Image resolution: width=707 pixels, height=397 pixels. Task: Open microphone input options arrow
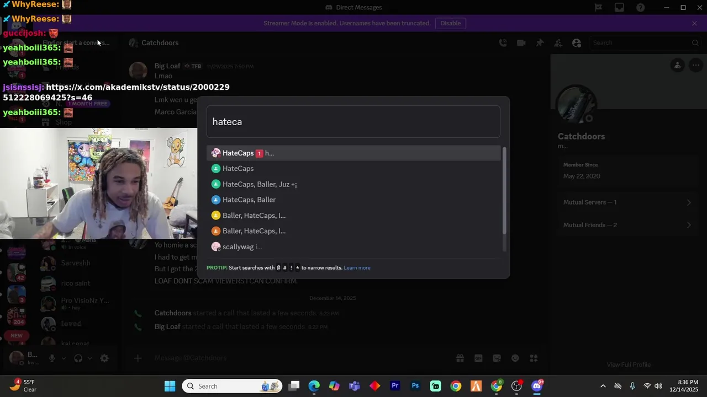[63, 358]
